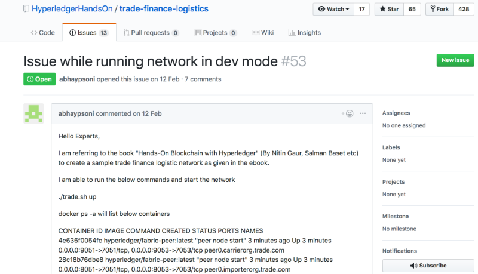Click the './trade.sh up' command text

(x=78, y=197)
